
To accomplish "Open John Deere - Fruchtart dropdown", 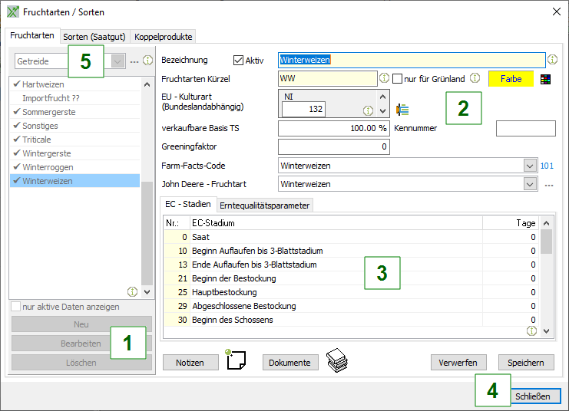I will point(529,184).
